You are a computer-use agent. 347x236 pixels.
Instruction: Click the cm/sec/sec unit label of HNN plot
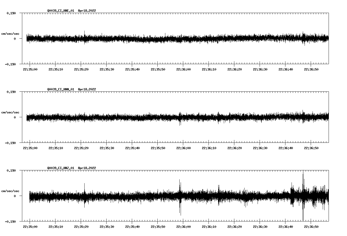10,112
